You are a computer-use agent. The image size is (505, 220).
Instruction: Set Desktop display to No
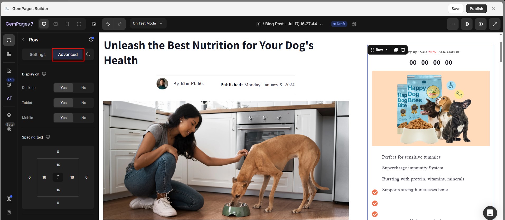coord(84,88)
